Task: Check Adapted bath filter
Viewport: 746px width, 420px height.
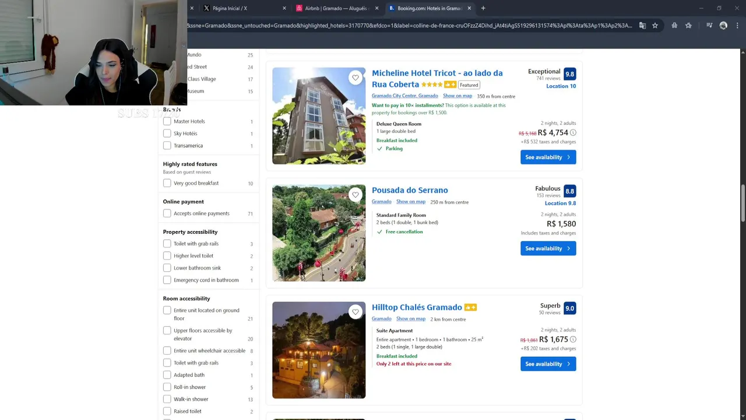Action: pyautogui.click(x=167, y=375)
